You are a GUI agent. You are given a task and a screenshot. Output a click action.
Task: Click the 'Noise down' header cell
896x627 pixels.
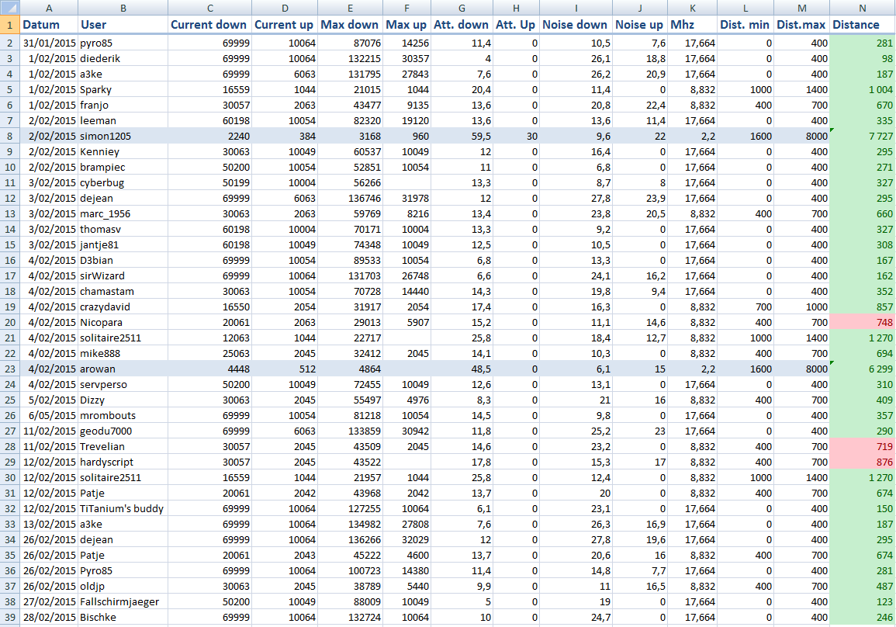(x=576, y=25)
